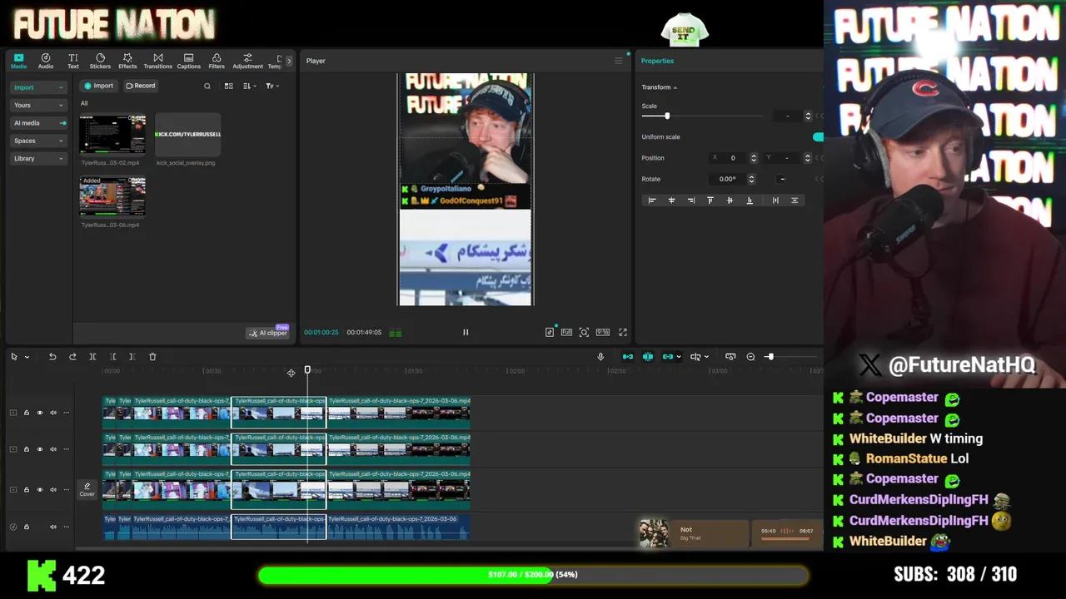Click the Import button with plus
Image resolution: width=1066 pixels, height=599 pixels.
[98, 86]
